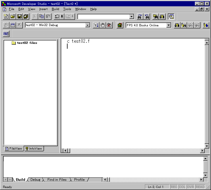Click the Save All icon
Viewport: 211px width, 190px height.
click(26, 17)
